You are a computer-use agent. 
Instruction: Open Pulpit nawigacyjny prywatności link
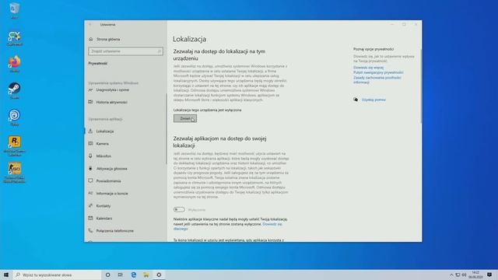click(378, 72)
